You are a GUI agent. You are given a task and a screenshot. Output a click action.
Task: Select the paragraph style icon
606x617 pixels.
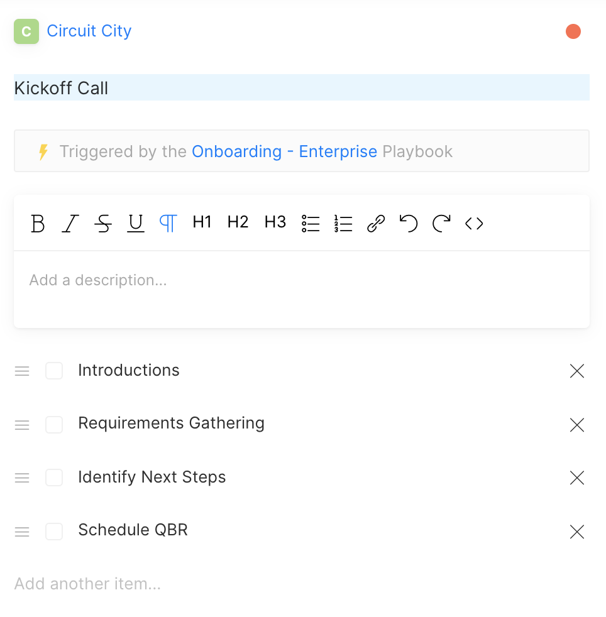[x=168, y=224]
